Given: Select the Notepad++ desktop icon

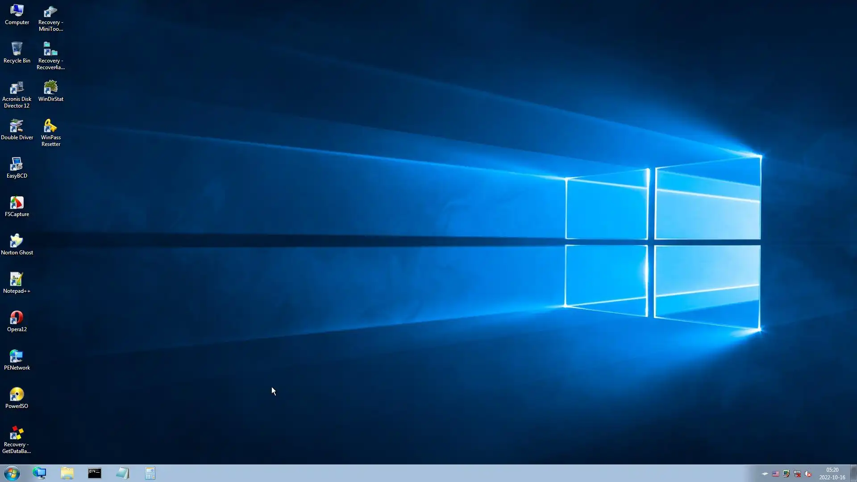Looking at the screenshot, I should click(x=17, y=283).
